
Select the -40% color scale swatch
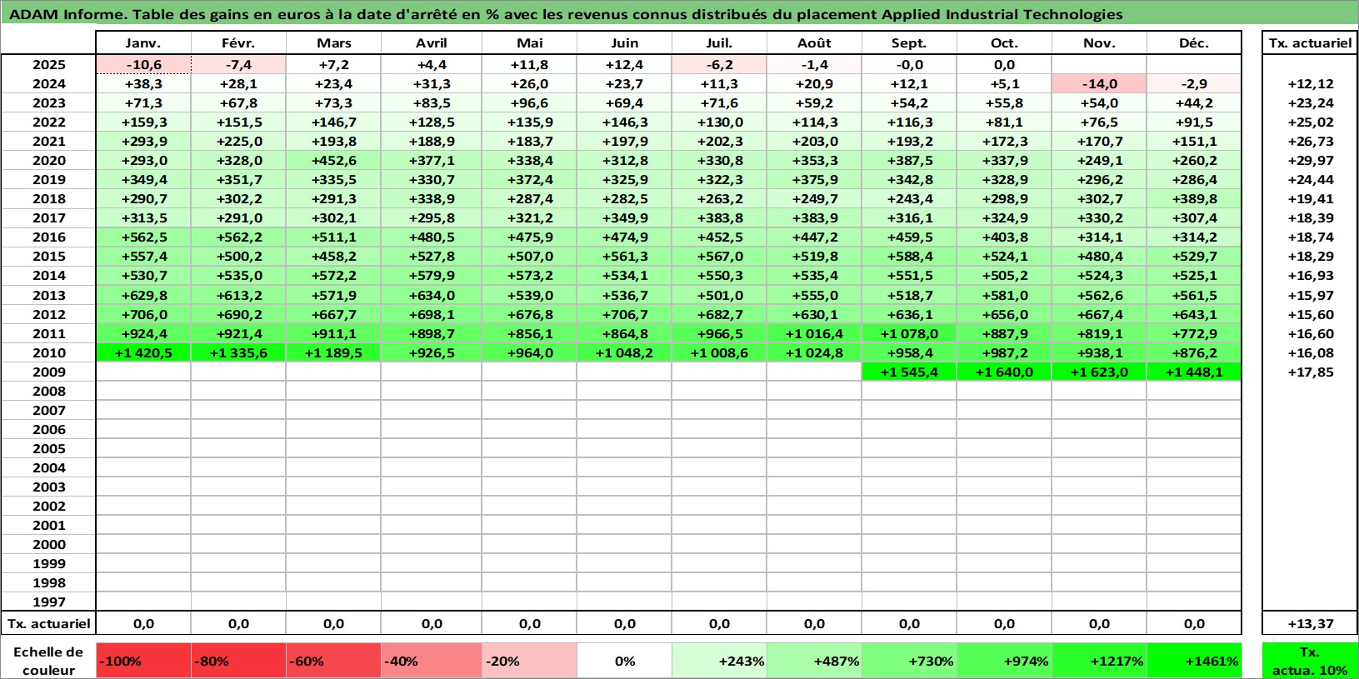432,661
